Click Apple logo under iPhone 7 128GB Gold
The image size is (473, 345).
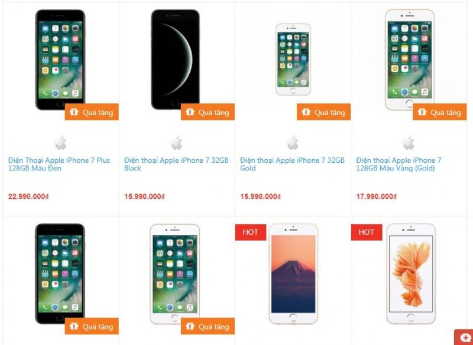pyautogui.click(x=409, y=143)
